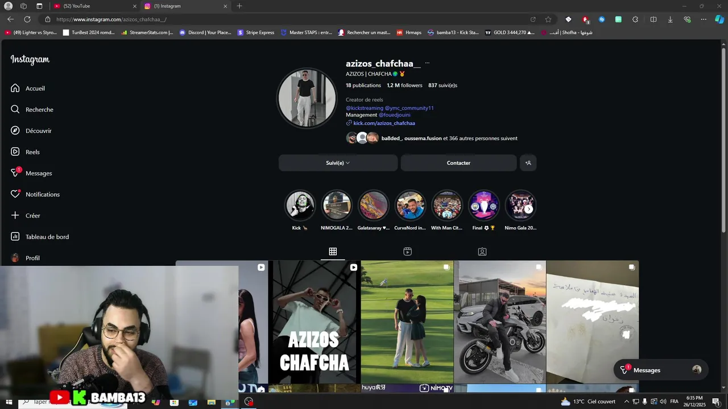728x409 pixels.
Task: Open a new browser tab
Action: (x=239, y=6)
